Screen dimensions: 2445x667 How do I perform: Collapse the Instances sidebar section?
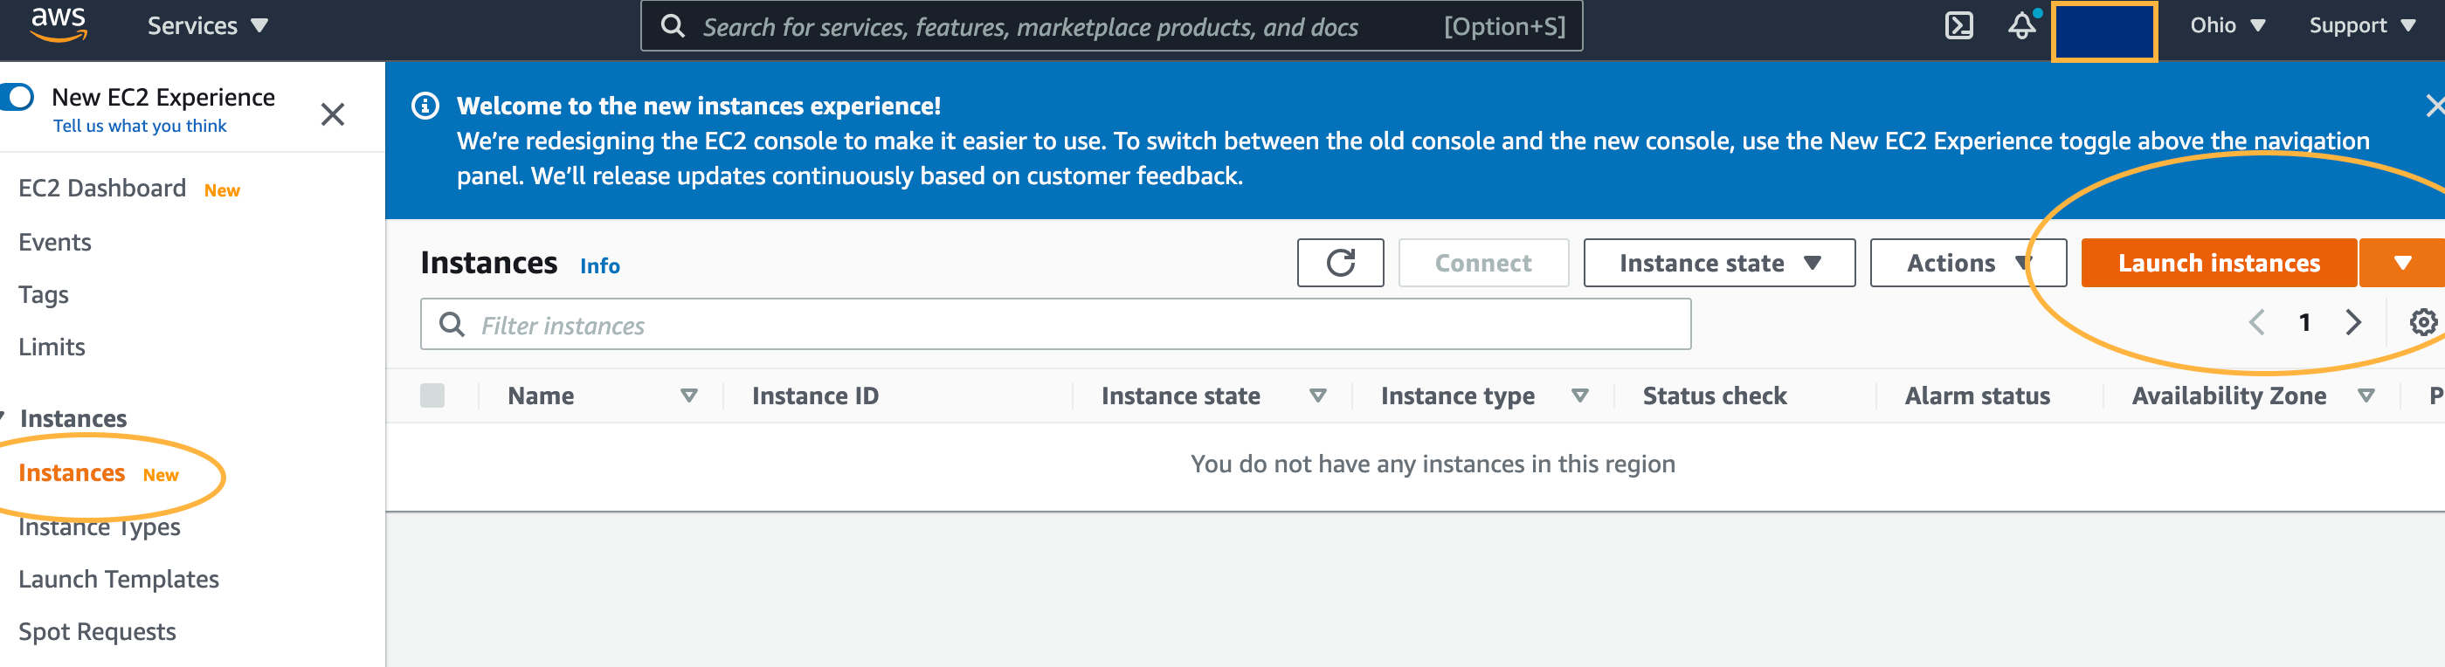[x=4, y=417]
